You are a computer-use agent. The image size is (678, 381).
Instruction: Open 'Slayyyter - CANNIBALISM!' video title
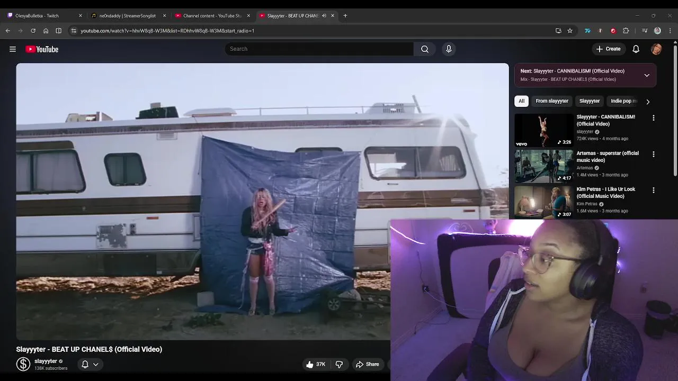[x=605, y=120]
